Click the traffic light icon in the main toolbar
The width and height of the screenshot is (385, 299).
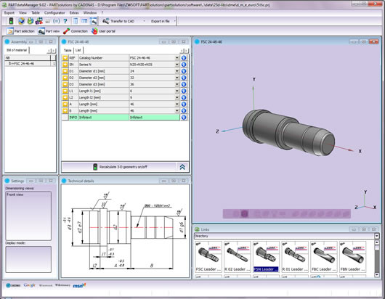11,21
